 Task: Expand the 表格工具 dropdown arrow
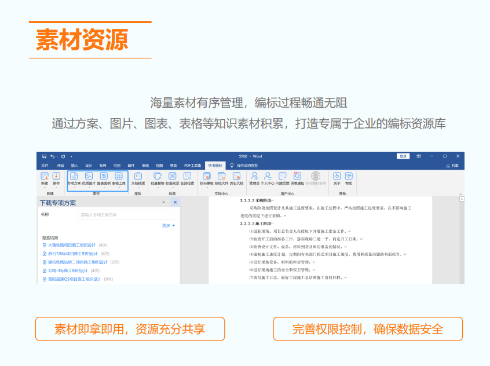pyautogui.click(x=119, y=188)
